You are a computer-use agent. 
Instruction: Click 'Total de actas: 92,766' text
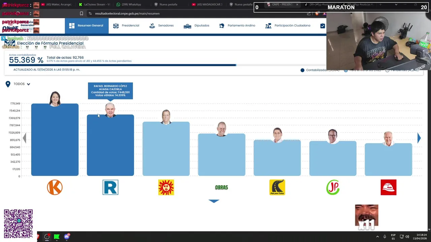click(x=65, y=57)
